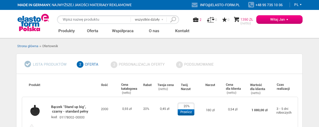Click the phone icon in top bar
Image resolution: width=319 pixels, height=127 pixels.
pos(251,5)
